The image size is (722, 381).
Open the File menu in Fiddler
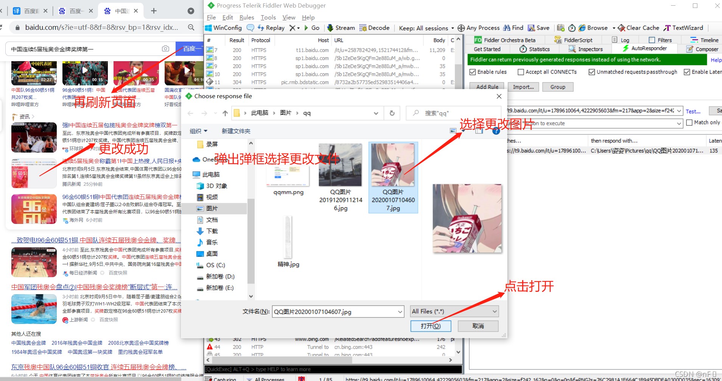point(211,17)
